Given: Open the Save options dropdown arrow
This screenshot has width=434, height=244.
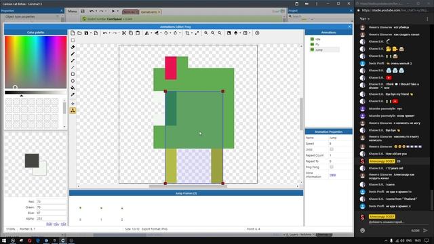Looking at the screenshot, I should [x=91, y=33].
